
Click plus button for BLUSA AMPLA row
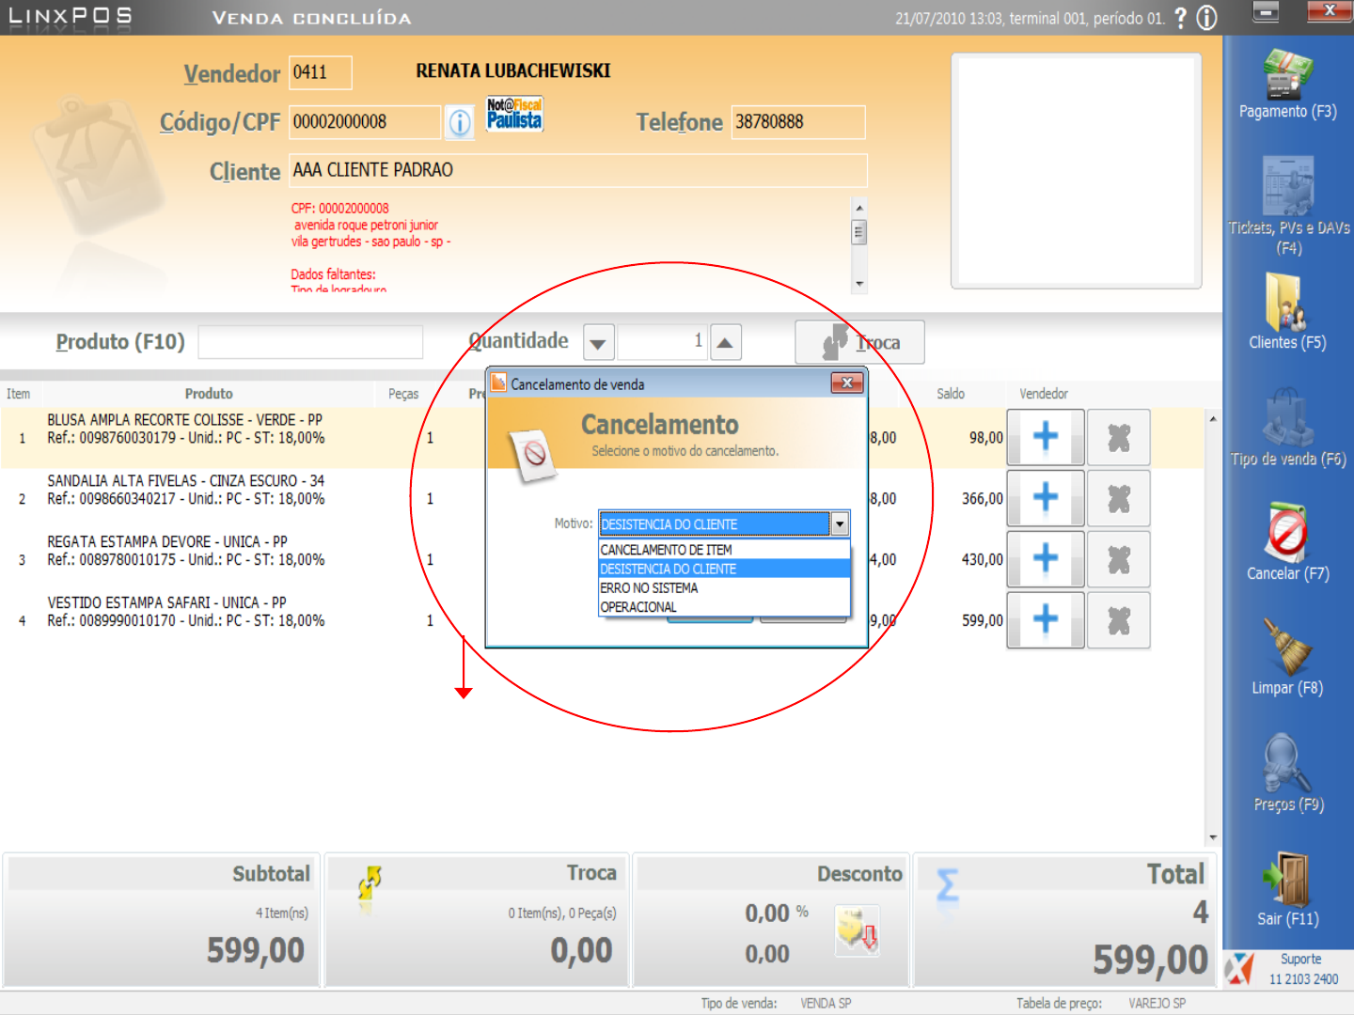[1046, 437]
